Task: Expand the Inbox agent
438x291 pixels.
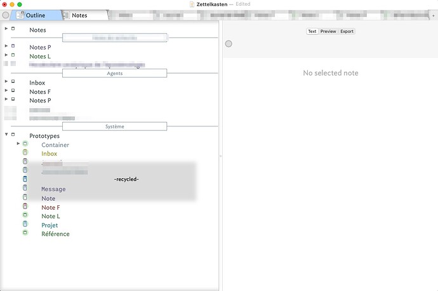Action: [6, 81]
